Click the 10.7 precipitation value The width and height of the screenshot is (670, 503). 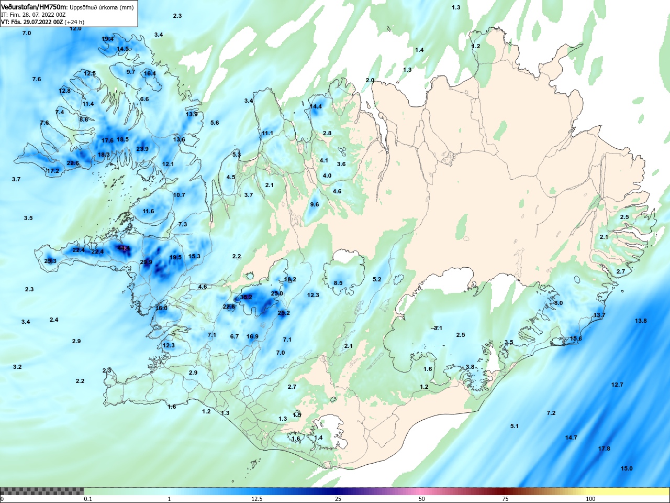coord(179,195)
